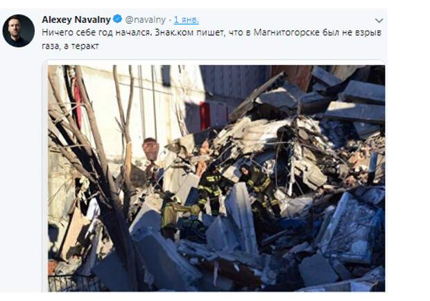Open the @navalny handle link
This screenshot has height=301, width=430.
146,19
